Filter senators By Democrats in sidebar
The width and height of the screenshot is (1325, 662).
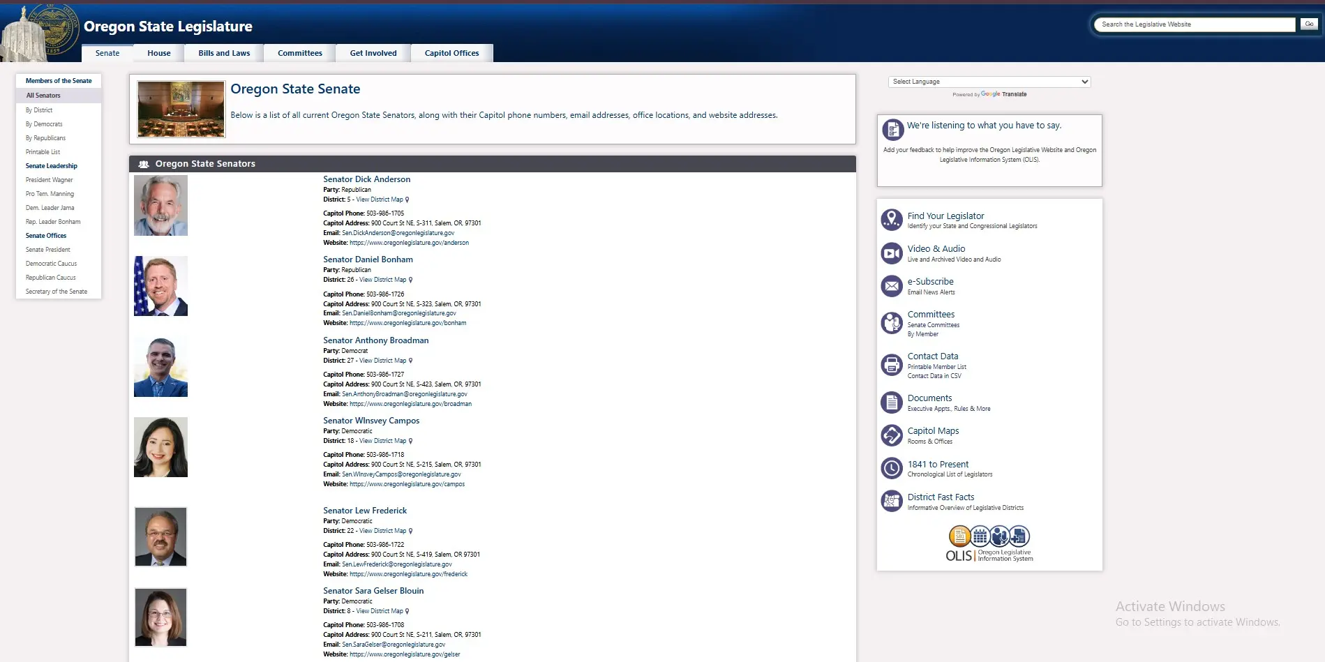coord(44,124)
